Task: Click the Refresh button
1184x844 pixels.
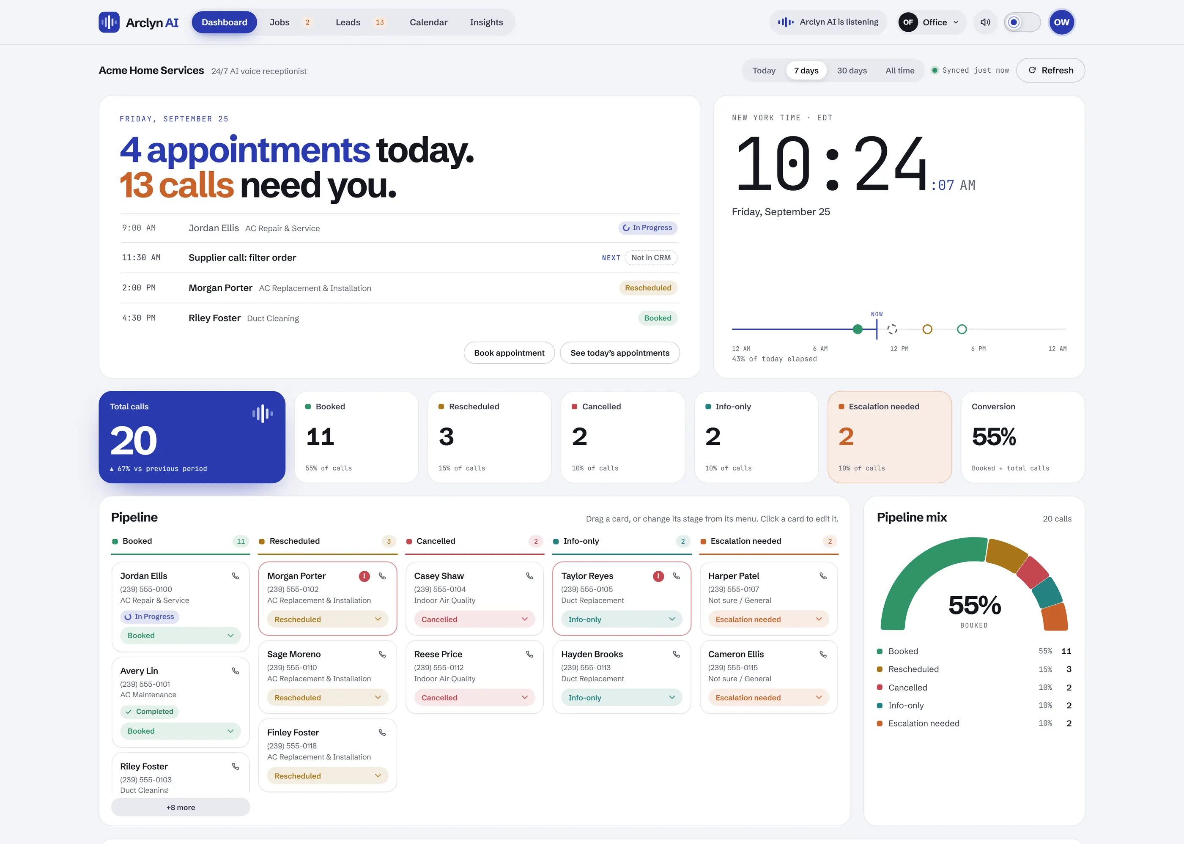Action: [1050, 70]
